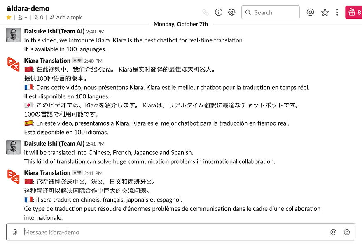Click Kiara Translation app icon at 2:41 PM

(14, 177)
